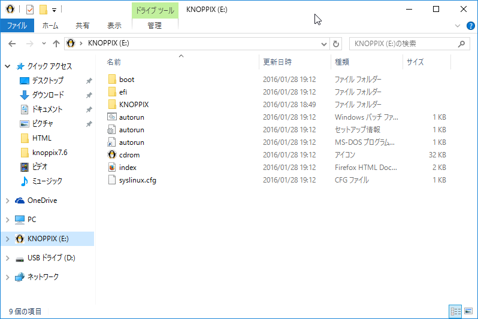Screen dimensions: 478x319
Task: Open knoppix7.6 folder in navigation pane
Action: pyautogui.click(x=50, y=153)
